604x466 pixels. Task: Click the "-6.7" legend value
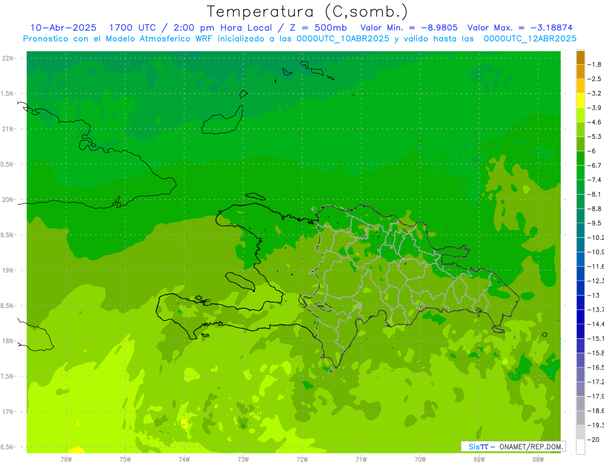(x=594, y=165)
